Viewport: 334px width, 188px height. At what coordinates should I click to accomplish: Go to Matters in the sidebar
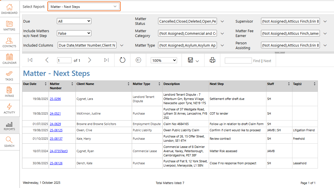pyautogui.click(x=9, y=26)
